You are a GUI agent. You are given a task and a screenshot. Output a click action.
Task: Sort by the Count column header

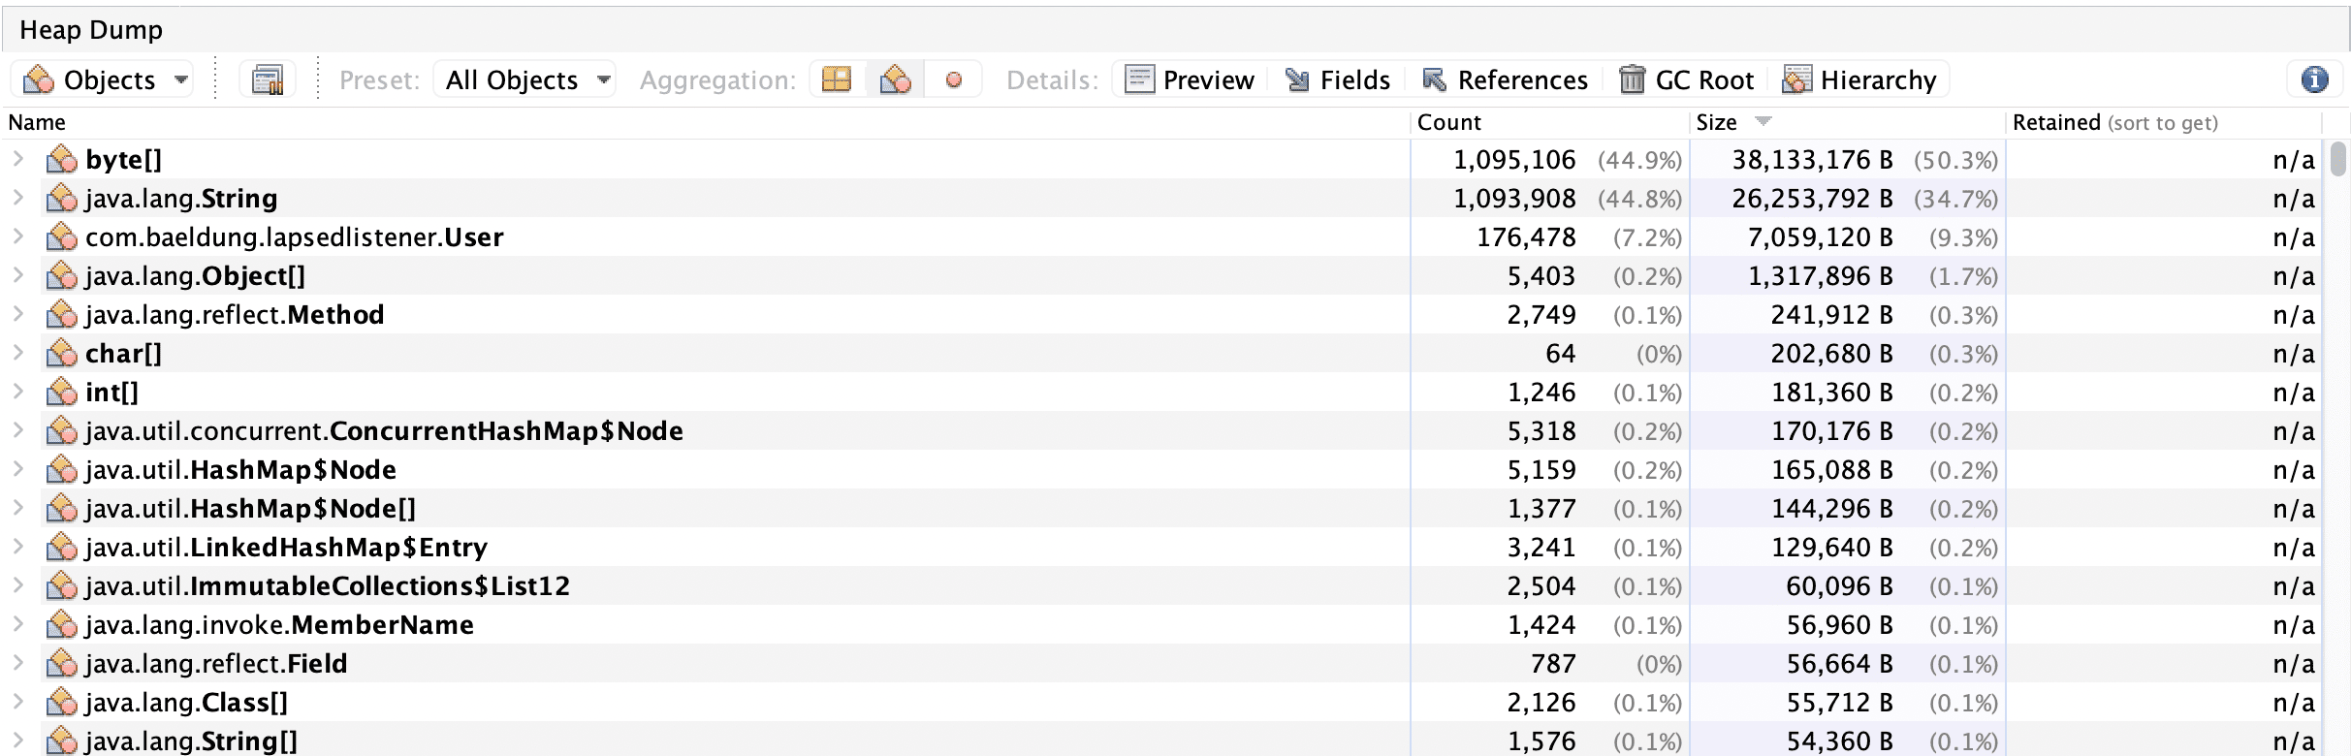tap(1448, 122)
